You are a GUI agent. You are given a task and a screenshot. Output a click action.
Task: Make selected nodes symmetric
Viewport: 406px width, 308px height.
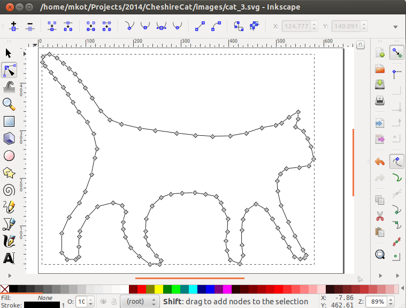pyautogui.click(x=162, y=26)
